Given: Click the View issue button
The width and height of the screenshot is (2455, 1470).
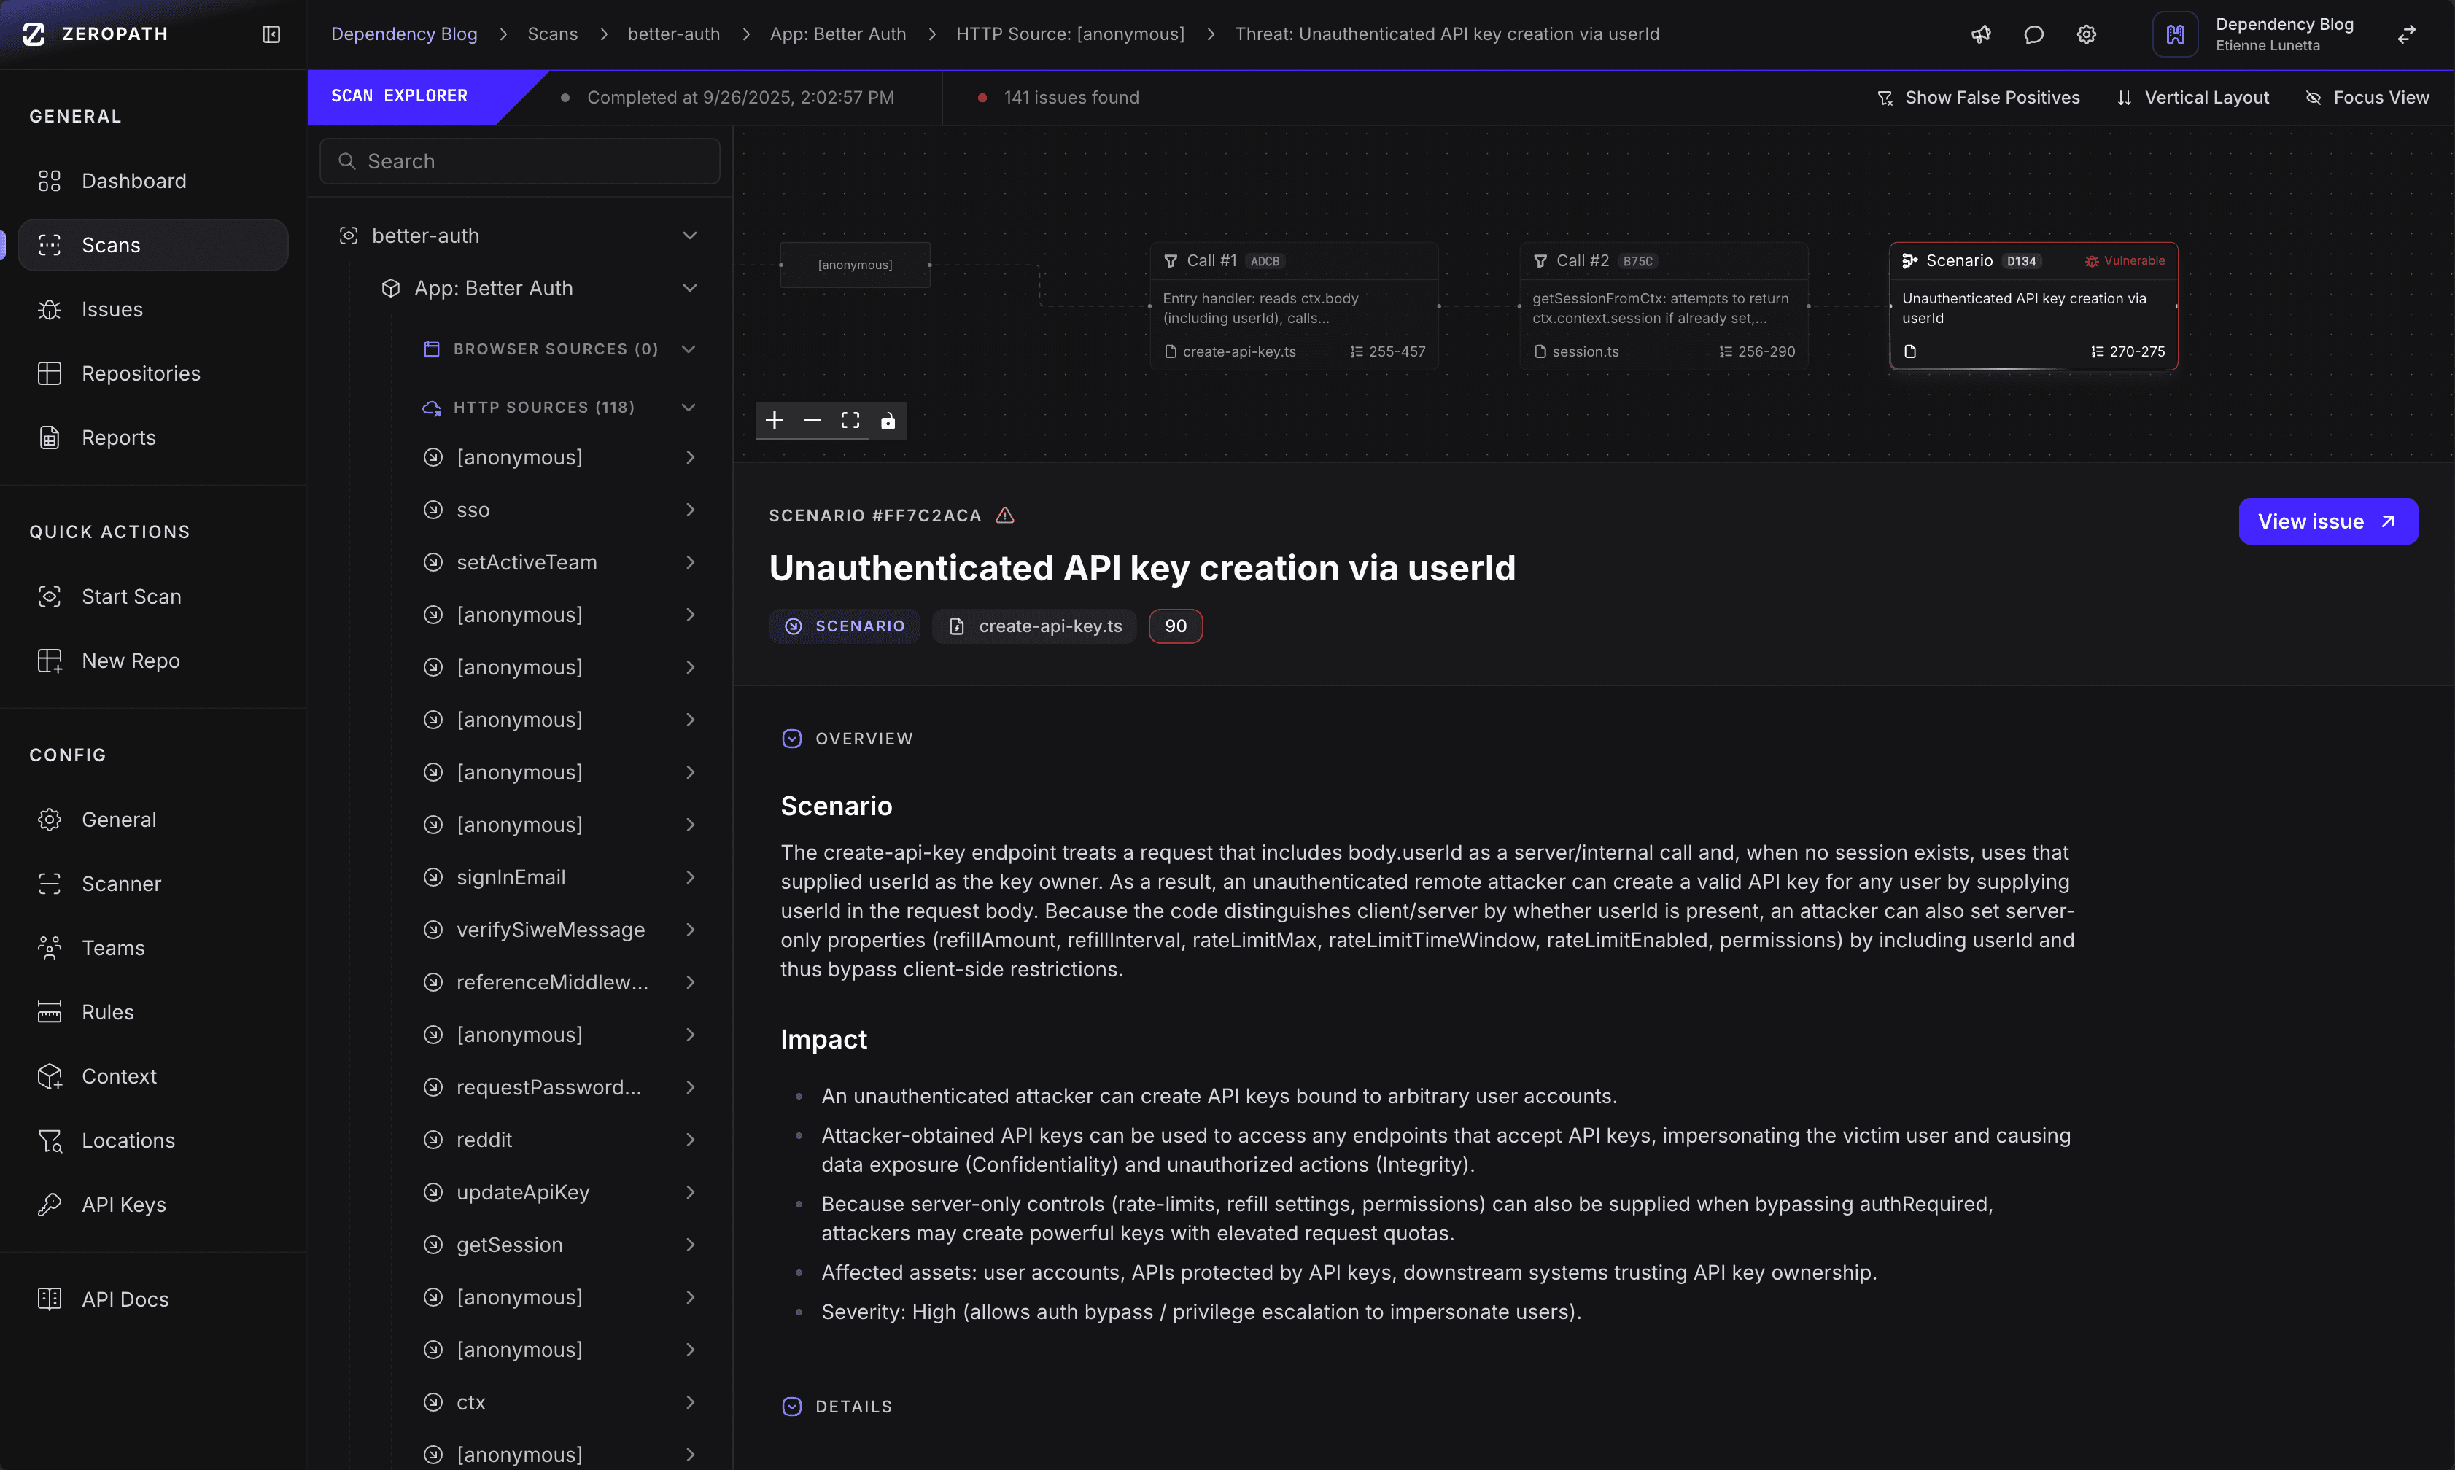Looking at the screenshot, I should click(2327, 521).
